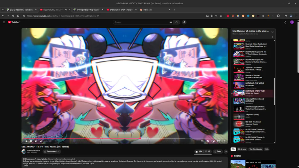The height and width of the screenshot is (168, 299).
Task: Visit the RetroSpecter channel name link
Action: (33, 150)
